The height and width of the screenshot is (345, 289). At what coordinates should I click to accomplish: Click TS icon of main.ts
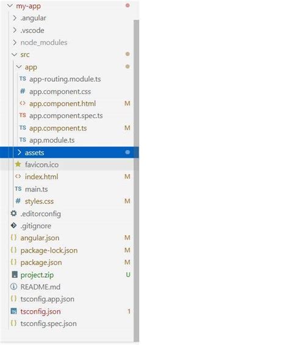(x=18, y=189)
